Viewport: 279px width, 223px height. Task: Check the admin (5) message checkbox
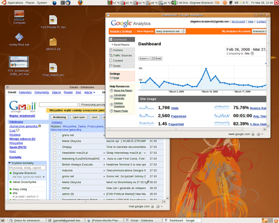[55, 194]
